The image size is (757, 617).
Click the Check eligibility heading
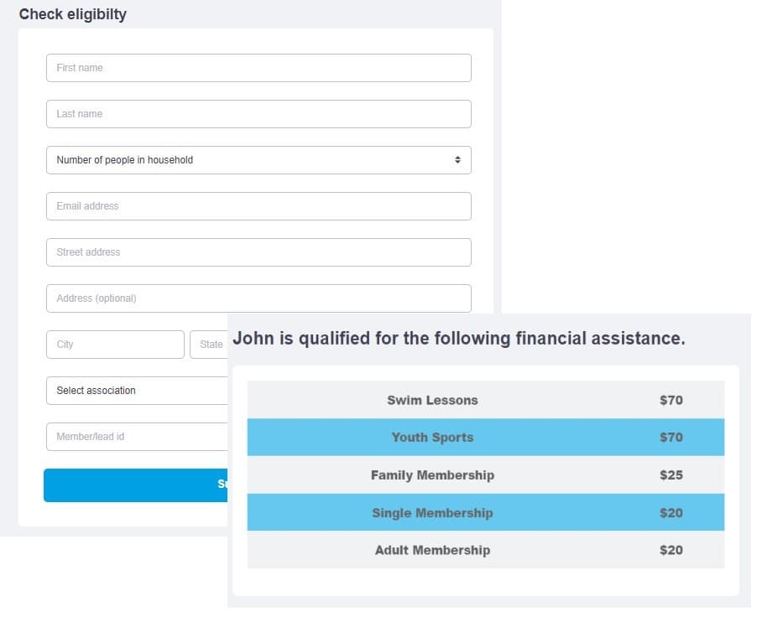pyautogui.click(x=73, y=14)
